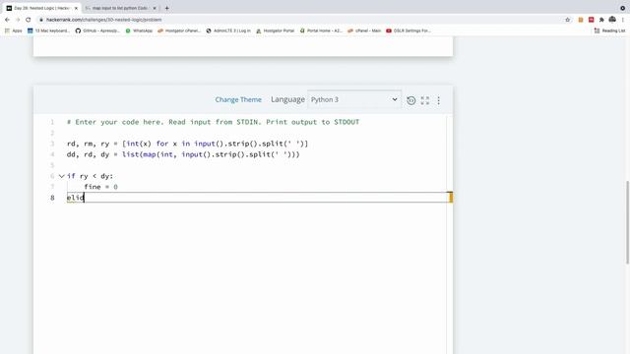Enter fullscreen editor mode

tap(424, 100)
